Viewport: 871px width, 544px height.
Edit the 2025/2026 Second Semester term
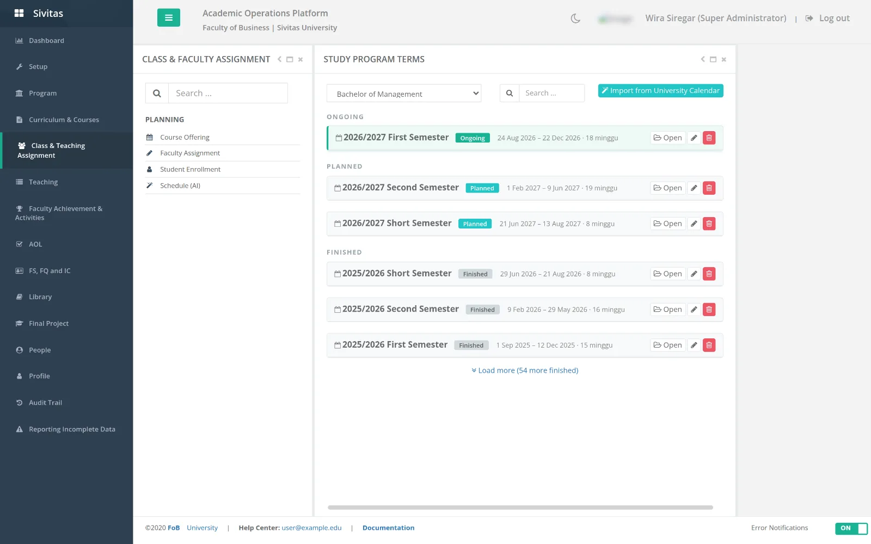pos(694,310)
